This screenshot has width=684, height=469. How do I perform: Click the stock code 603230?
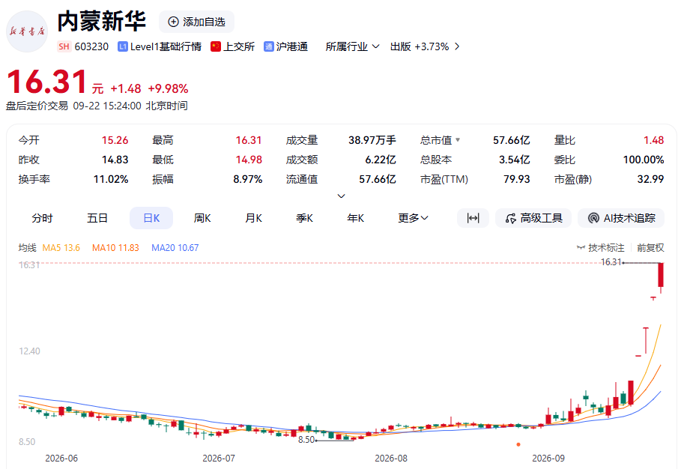tap(91, 46)
